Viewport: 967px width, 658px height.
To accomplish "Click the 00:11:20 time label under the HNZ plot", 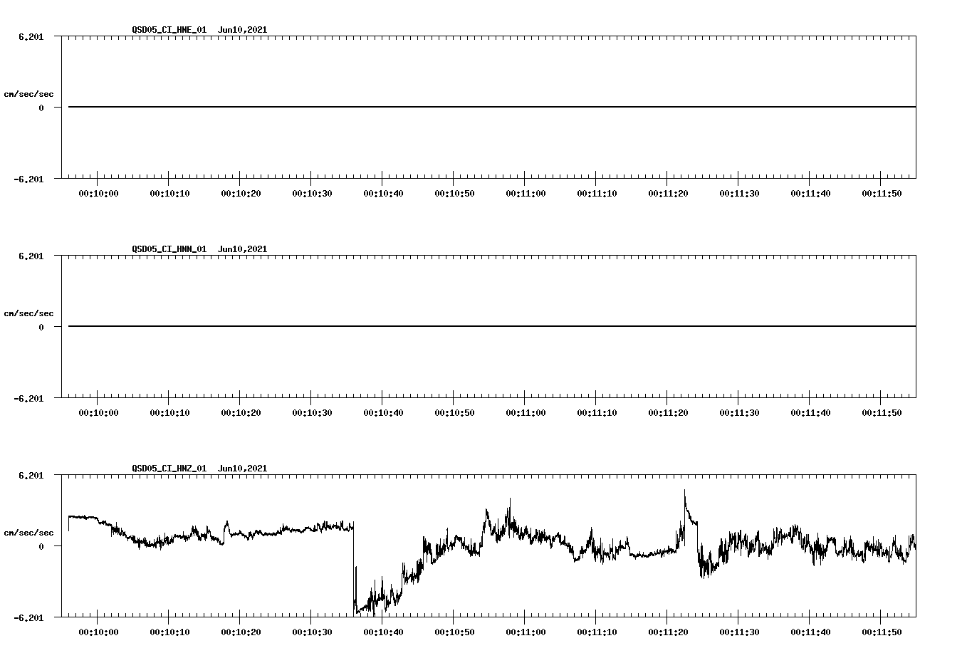I will pyautogui.click(x=668, y=632).
